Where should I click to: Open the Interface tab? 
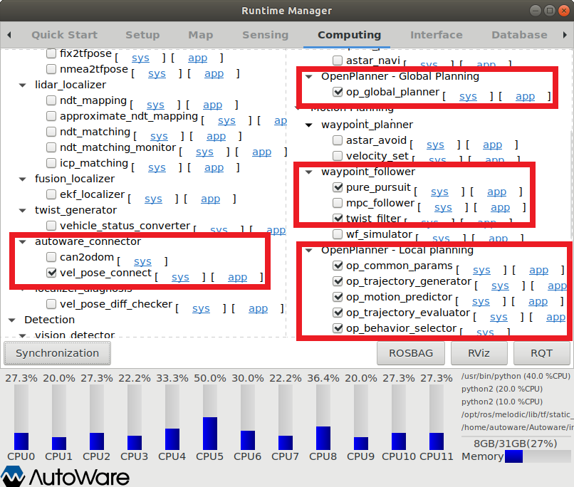click(436, 35)
